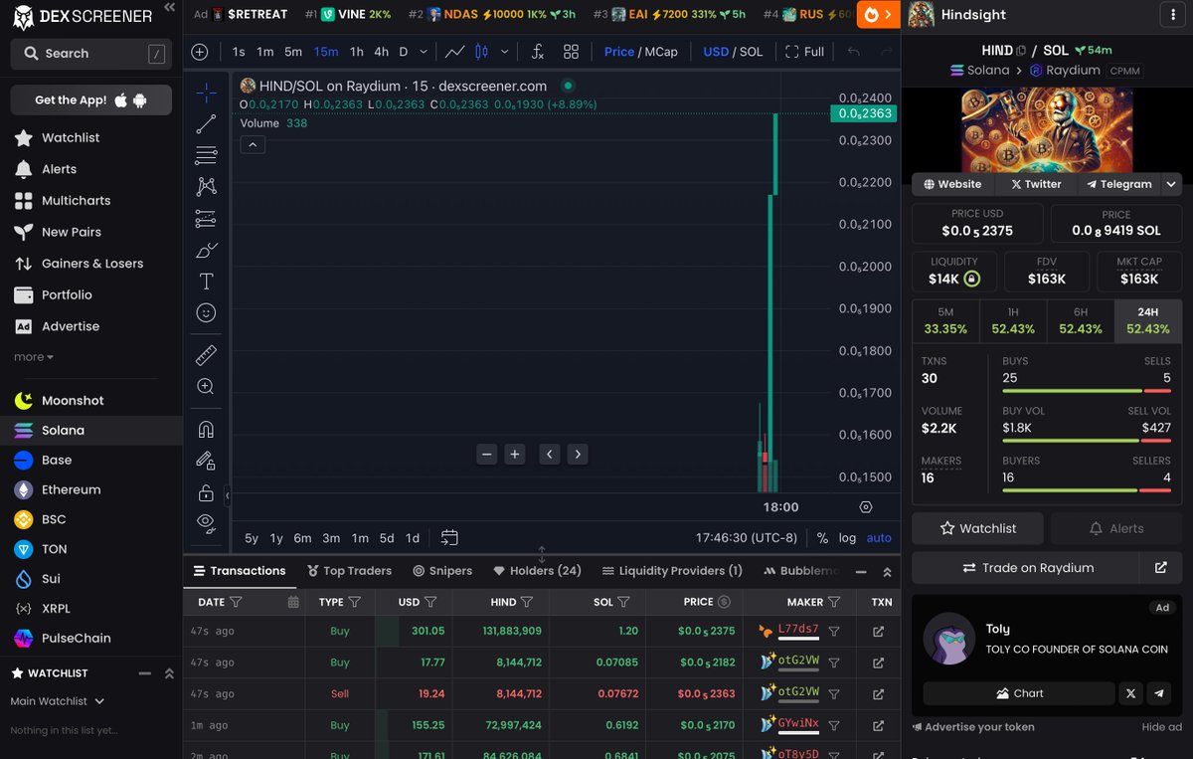1193x759 pixels.
Task: Select the trend line drawing tool
Action: point(206,124)
